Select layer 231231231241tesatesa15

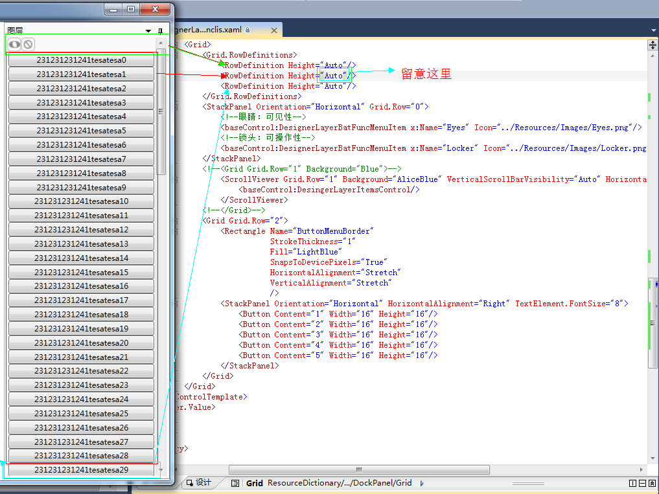tap(80, 272)
